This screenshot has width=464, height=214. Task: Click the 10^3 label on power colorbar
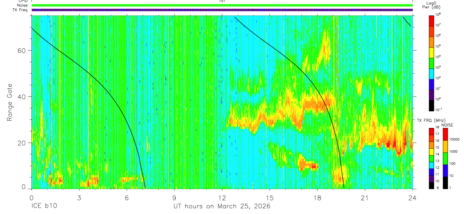point(438,68)
